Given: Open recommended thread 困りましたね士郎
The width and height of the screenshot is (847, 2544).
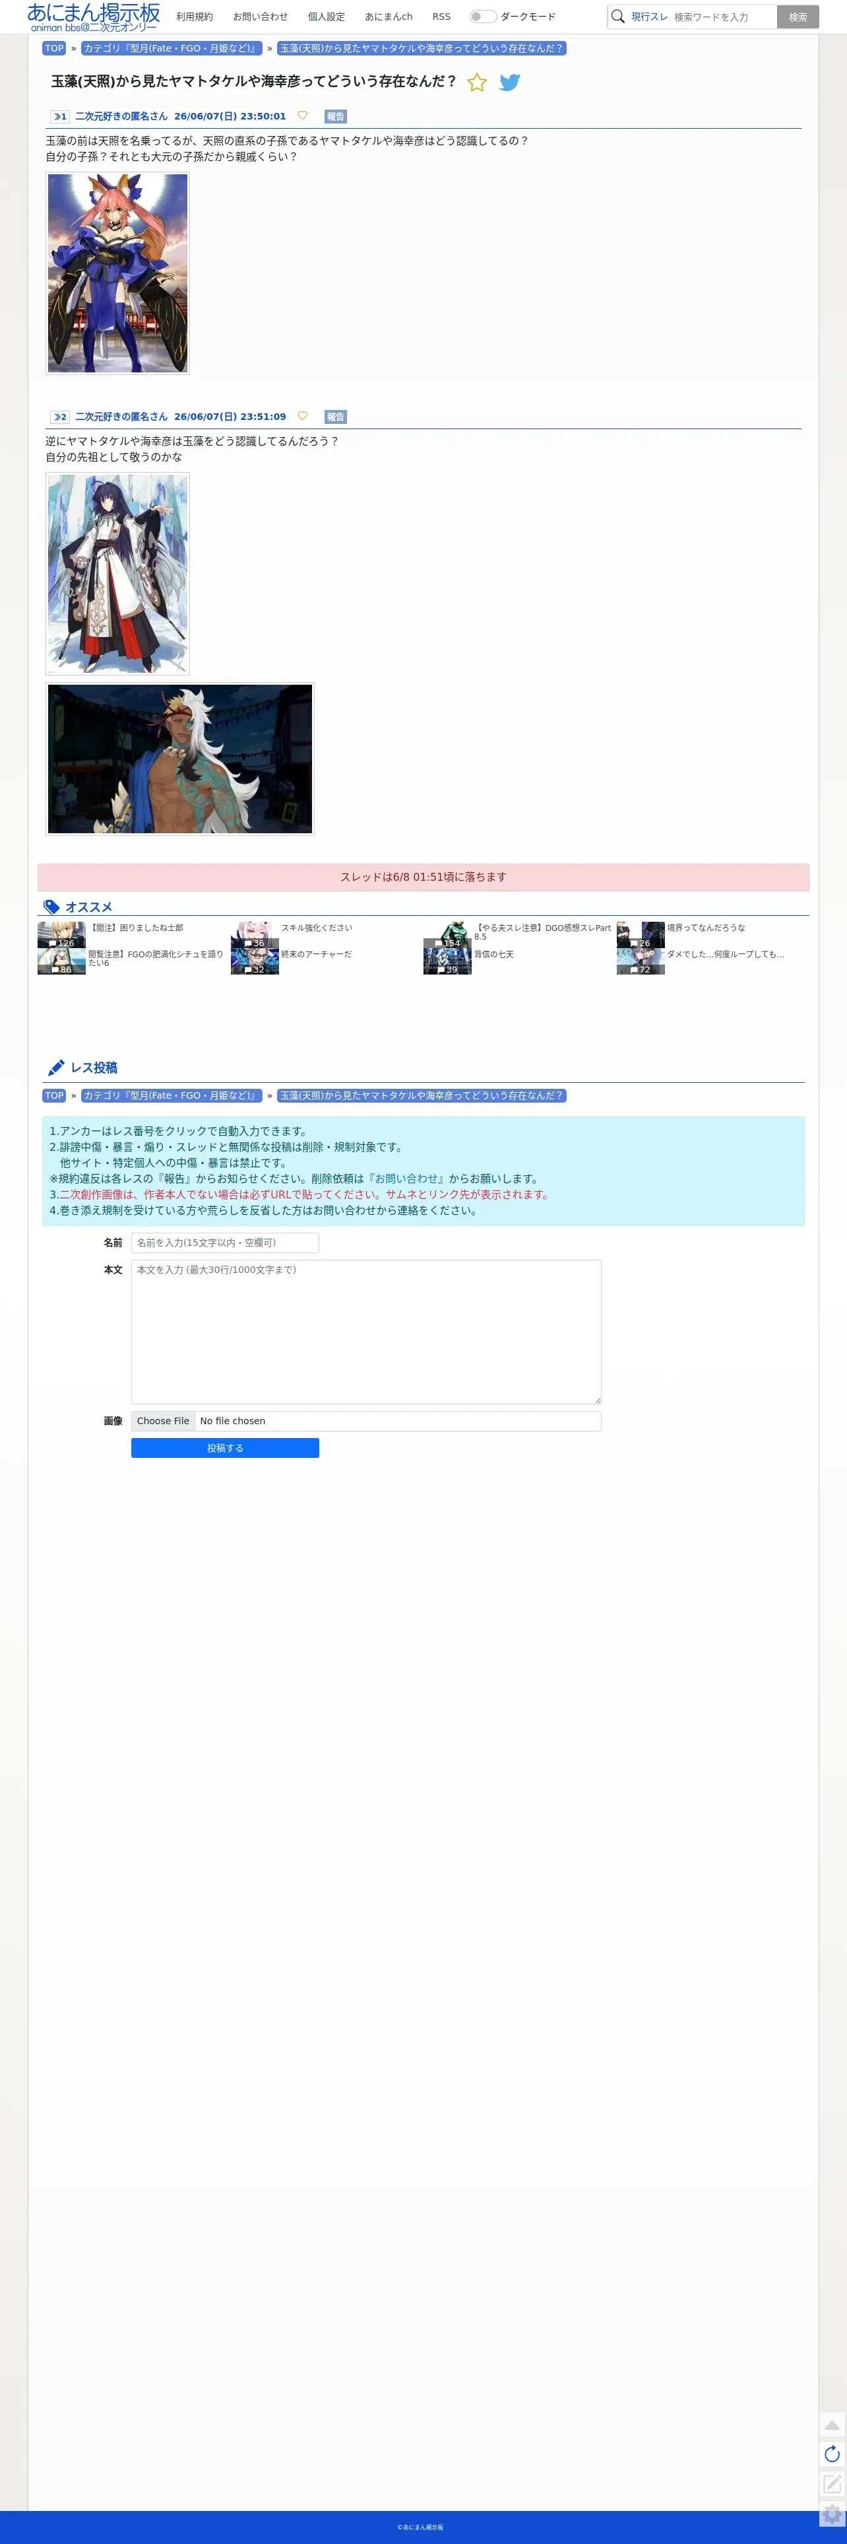Looking at the screenshot, I should (x=137, y=927).
